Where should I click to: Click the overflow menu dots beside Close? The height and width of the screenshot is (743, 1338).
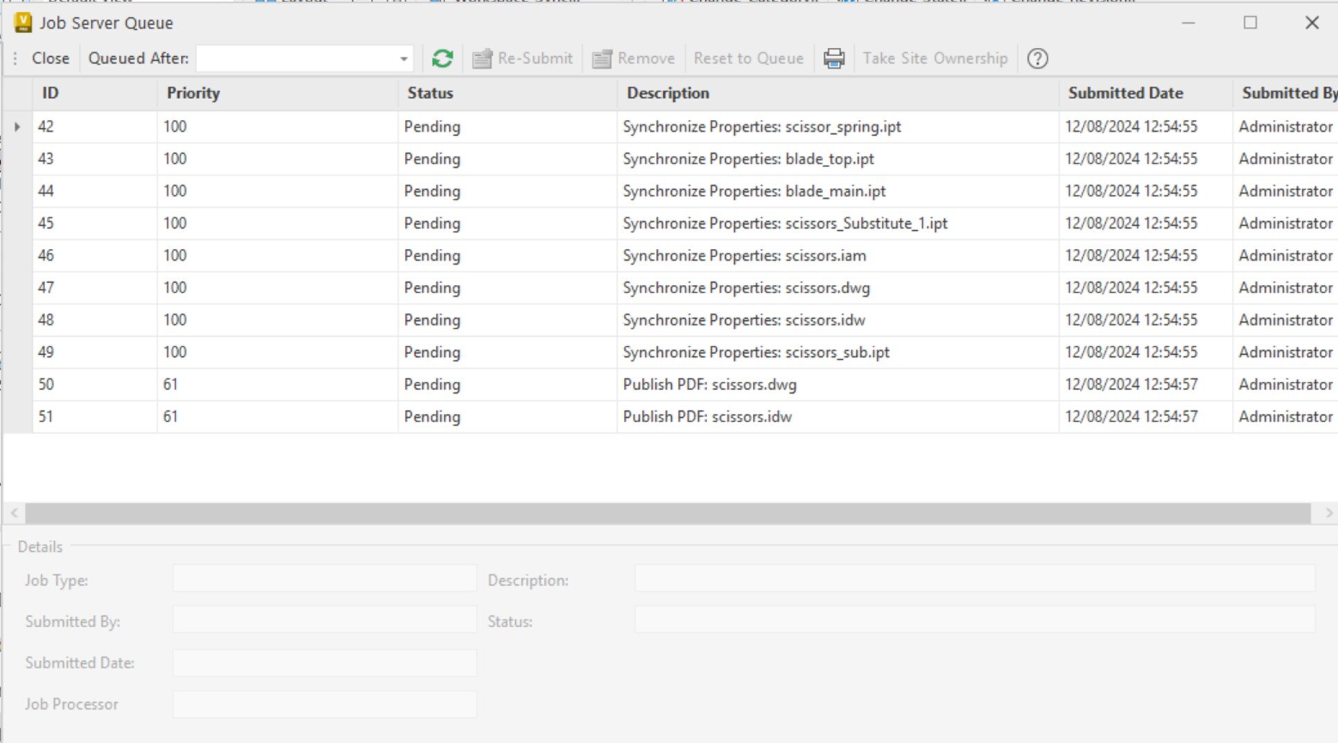15,58
